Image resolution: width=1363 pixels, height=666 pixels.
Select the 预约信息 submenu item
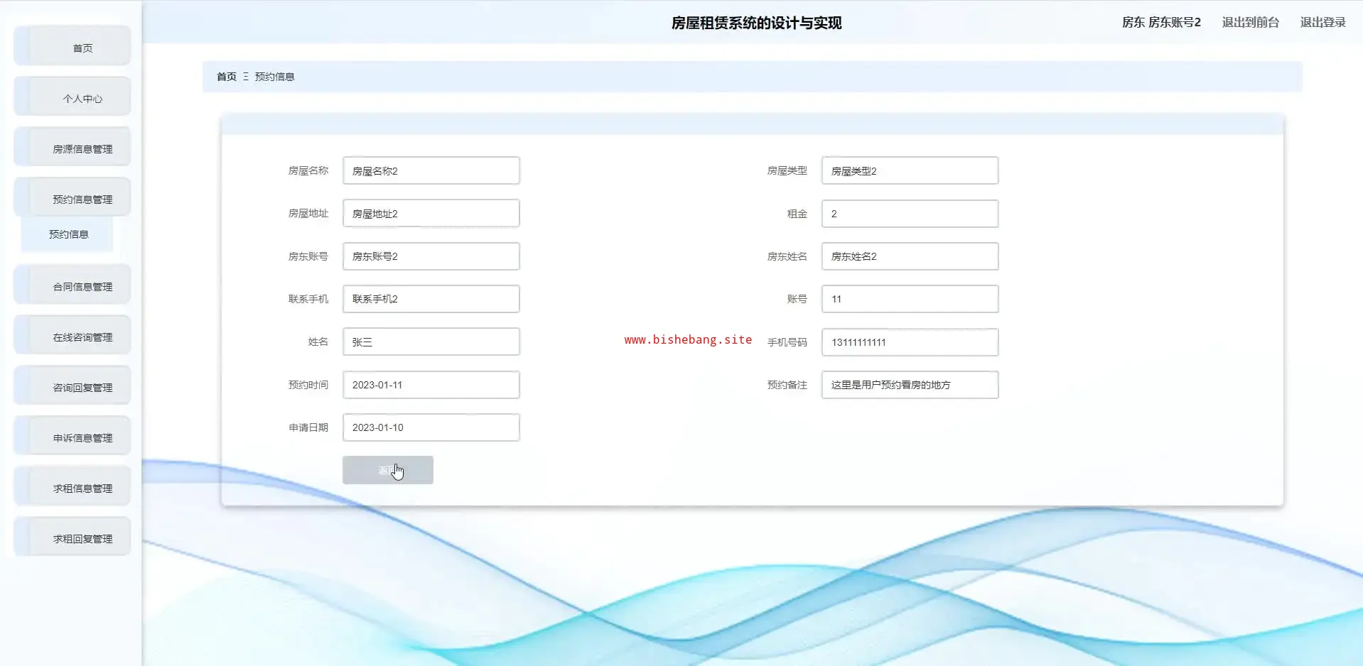pos(68,234)
